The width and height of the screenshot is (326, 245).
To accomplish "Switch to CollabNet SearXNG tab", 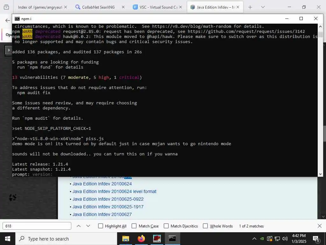I will click(x=98, y=7).
